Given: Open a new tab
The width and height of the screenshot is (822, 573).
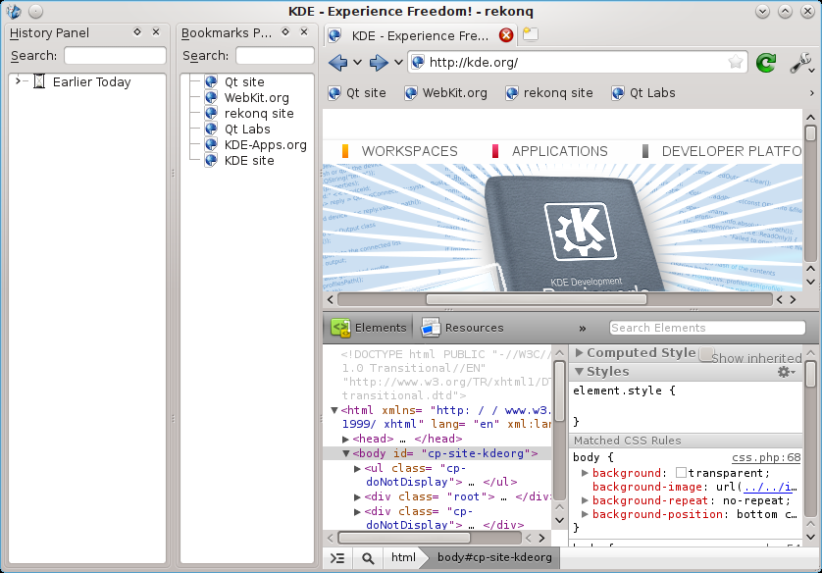Looking at the screenshot, I should click(531, 34).
